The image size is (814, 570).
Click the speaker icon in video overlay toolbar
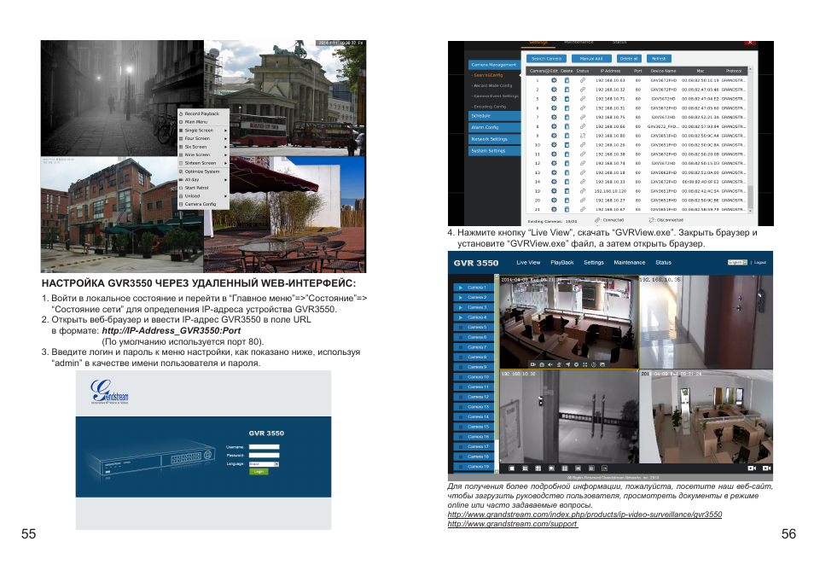(x=550, y=365)
